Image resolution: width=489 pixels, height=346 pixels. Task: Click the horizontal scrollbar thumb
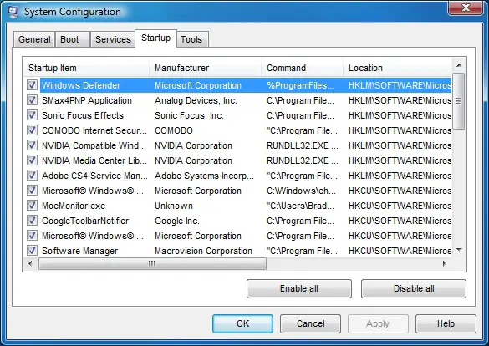(152, 264)
